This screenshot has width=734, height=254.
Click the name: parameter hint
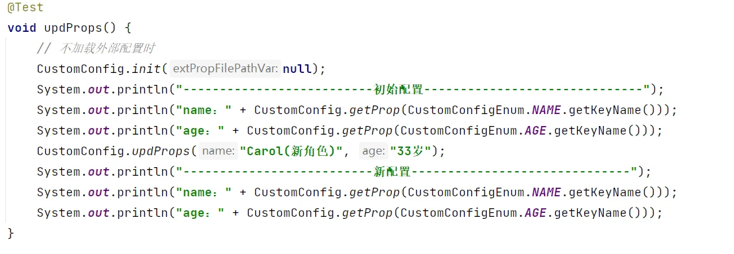pyautogui.click(x=219, y=151)
